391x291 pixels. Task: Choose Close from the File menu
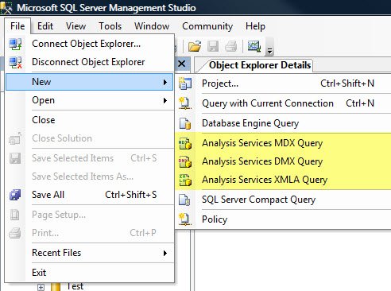pos(89,120)
